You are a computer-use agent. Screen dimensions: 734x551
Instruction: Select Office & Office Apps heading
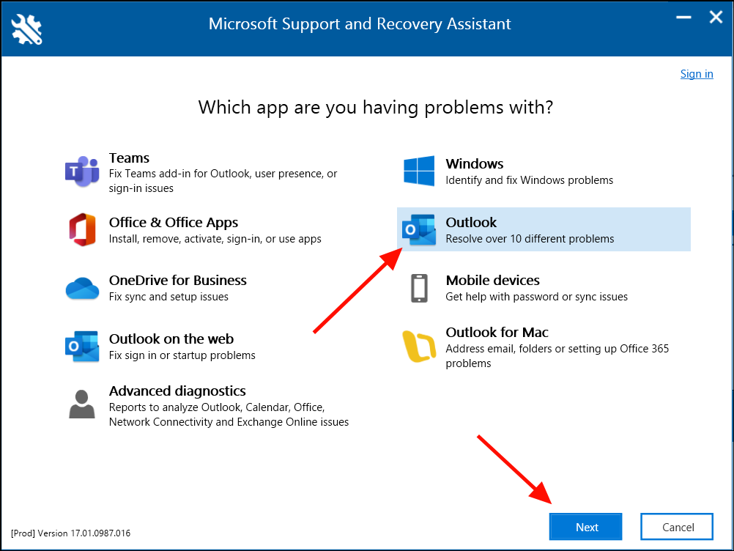[x=174, y=222]
